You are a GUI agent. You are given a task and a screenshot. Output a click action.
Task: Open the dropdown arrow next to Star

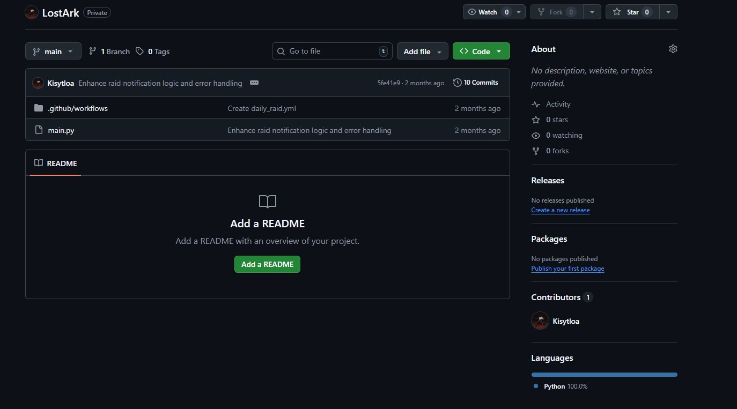click(x=668, y=12)
